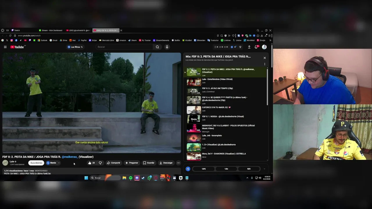Click the 1.8% stat pill
The height and width of the screenshot is (209, 372).
coord(204,169)
